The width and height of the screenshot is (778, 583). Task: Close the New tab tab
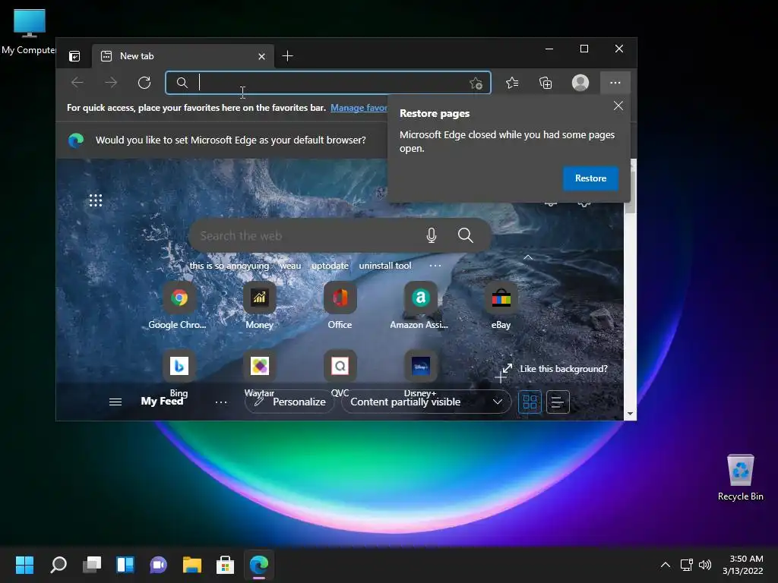(261, 56)
